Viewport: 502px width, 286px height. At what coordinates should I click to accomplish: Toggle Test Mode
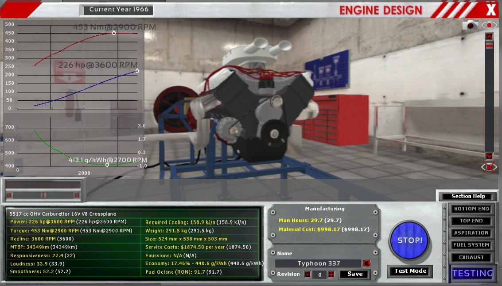[x=410, y=271]
